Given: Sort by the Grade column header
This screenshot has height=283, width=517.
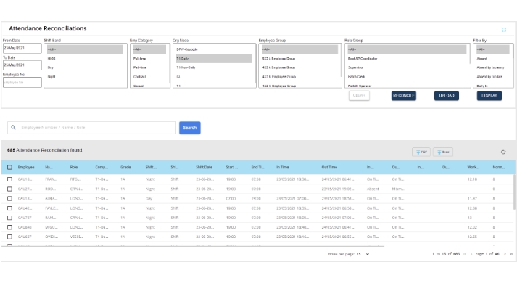Looking at the screenshot, I should tap(125, 167).
